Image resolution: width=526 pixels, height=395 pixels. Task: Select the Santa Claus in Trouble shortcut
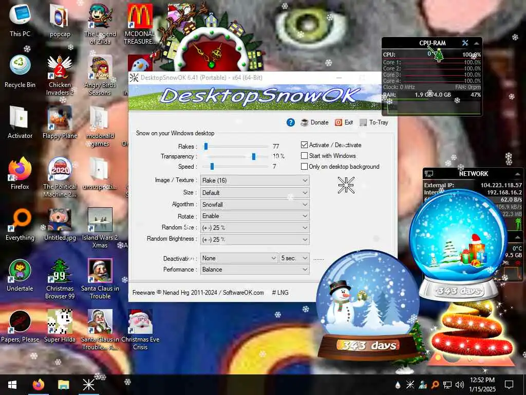[100, 279]
